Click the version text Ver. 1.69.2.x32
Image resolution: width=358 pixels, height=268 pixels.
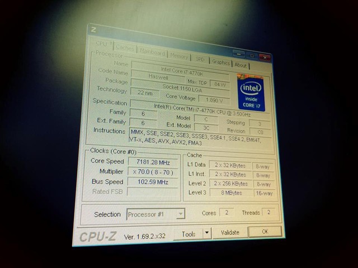tap(144, 237)
